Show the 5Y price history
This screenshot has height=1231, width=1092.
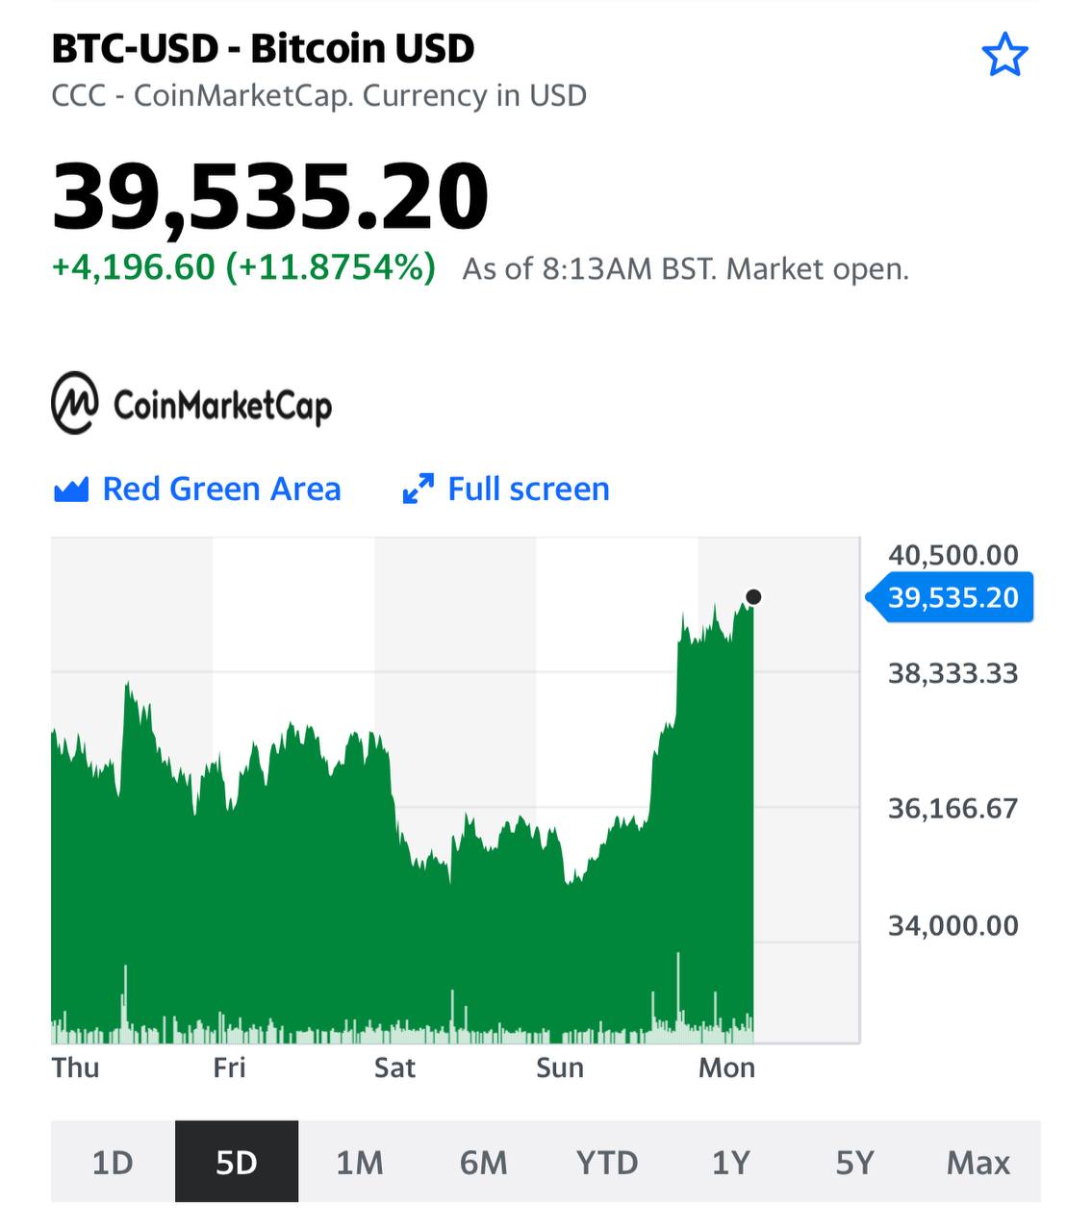[854, 1162]
